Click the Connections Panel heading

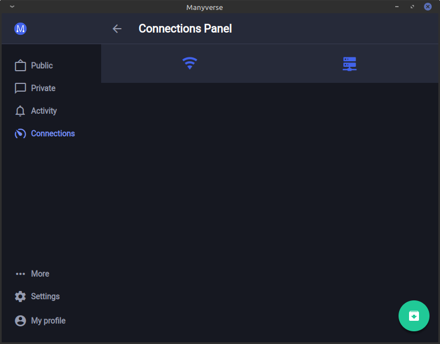pos(185,29)
